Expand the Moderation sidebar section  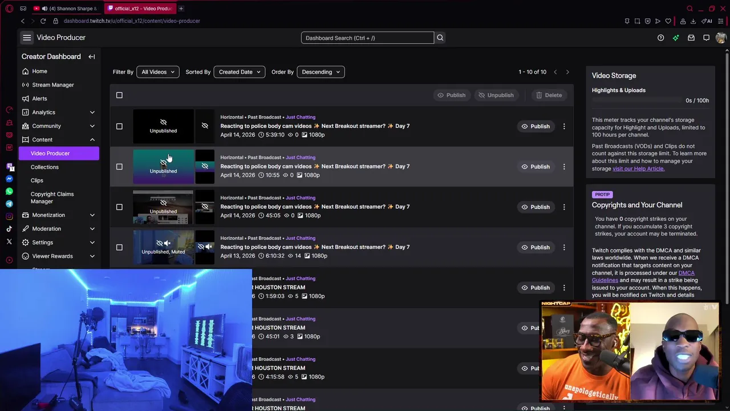tap(59, 229)
